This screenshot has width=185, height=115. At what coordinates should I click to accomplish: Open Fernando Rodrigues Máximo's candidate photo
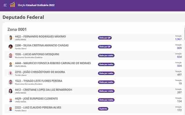coord(11,38)
